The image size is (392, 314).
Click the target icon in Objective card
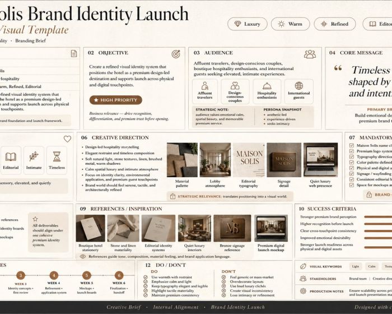[176, 54]
